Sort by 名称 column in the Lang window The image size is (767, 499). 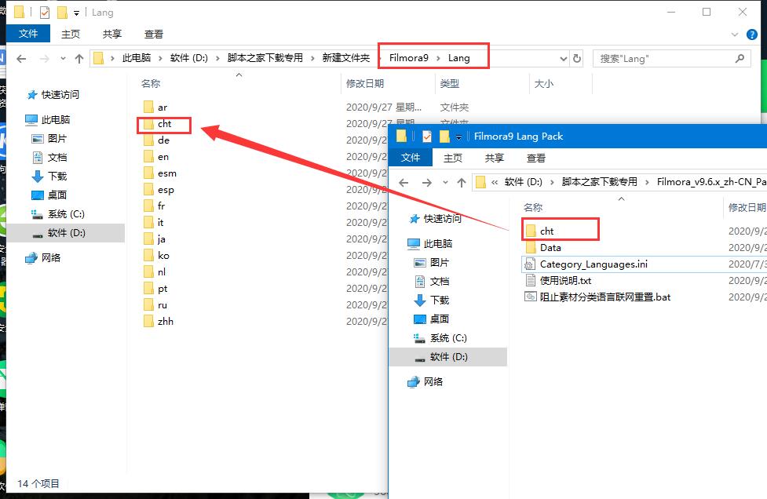click(x=151, y=84)
